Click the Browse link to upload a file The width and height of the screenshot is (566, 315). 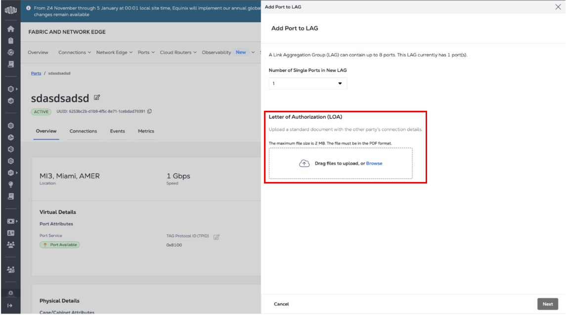click(374, 164)
